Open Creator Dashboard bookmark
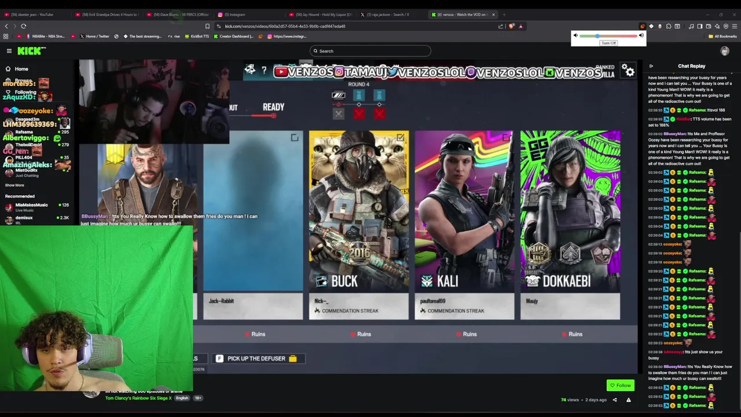Image resolution: width=741 pixels, height=417 pixels. (234, 36)
